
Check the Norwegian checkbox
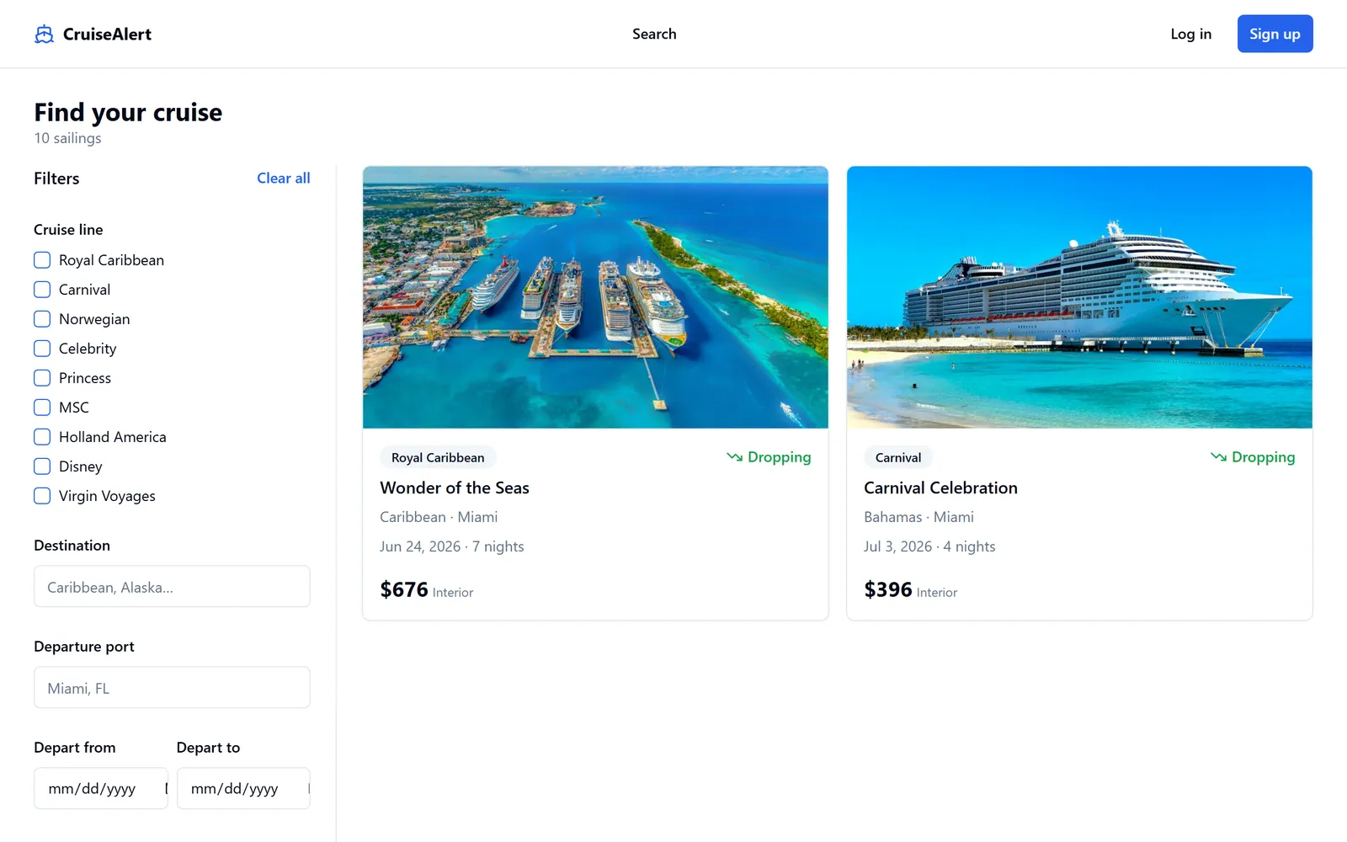coord(42,319)
